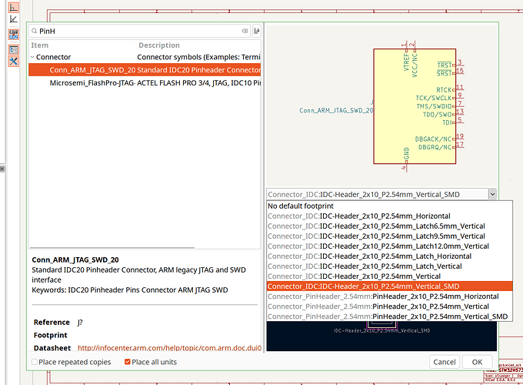Choose PinHeader_2x10_P2.54mm_Vertical footprint
523x385 pixels.
(389, 306)
